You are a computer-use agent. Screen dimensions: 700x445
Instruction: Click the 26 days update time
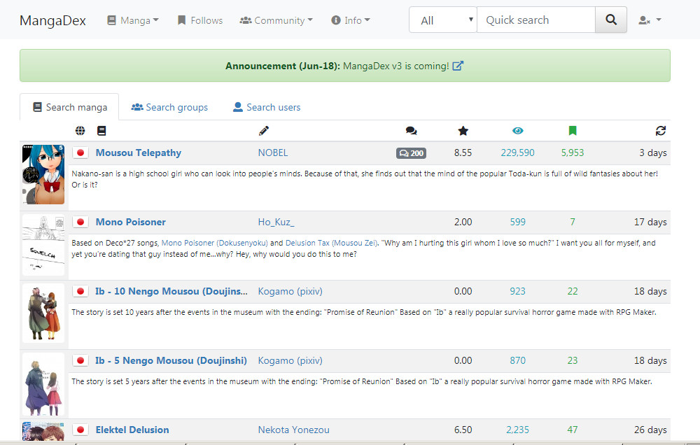(650, 430)
